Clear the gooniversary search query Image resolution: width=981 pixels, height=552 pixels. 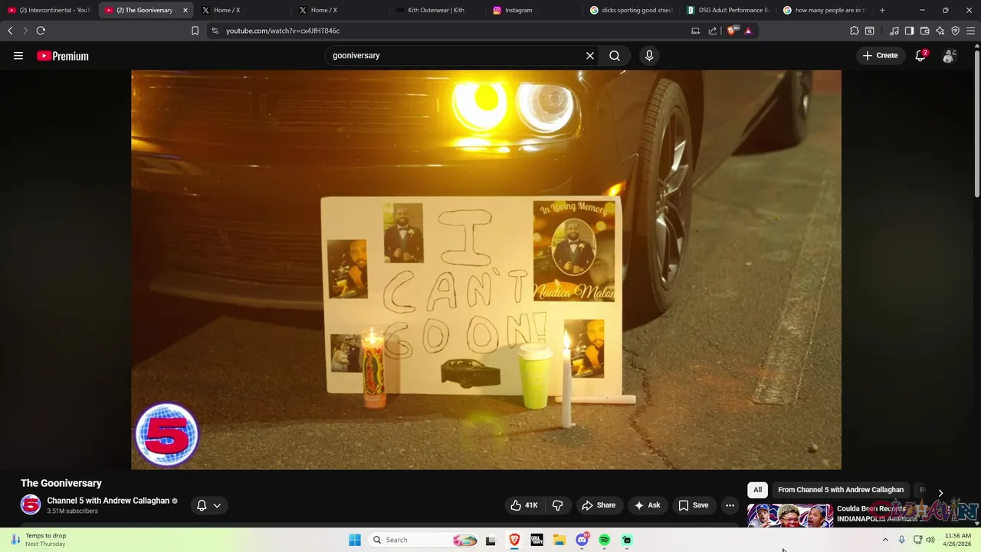pyautogui.click(x=590, y=55)
